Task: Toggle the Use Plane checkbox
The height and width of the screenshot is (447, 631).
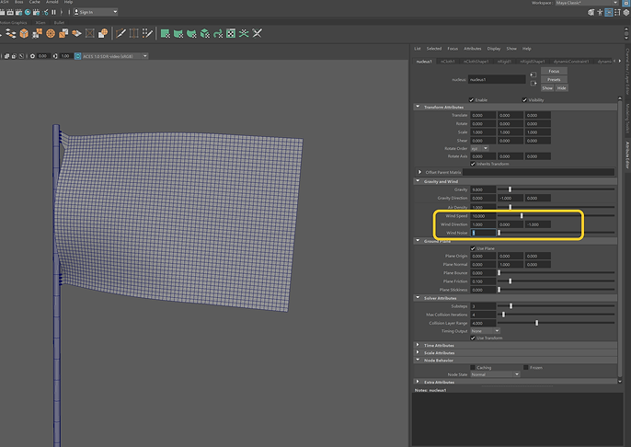Action: [x=473, y=248]
